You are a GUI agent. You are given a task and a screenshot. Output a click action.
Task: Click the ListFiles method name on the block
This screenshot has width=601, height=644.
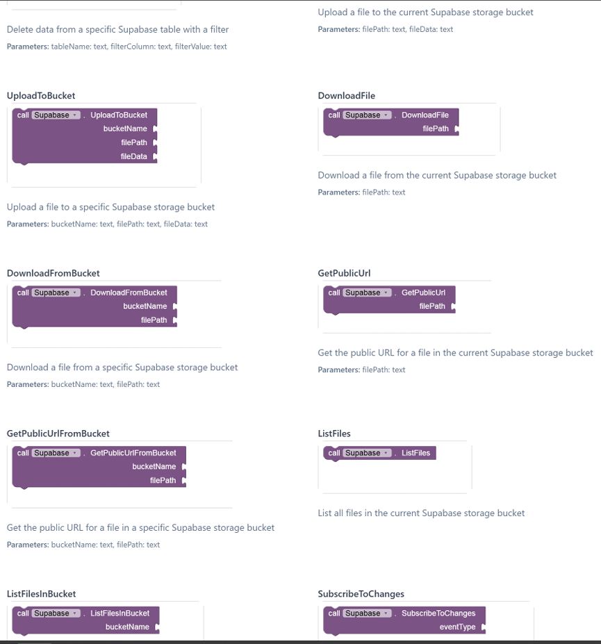pos(415,454)
